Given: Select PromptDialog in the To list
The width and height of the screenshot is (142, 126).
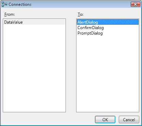Looking at the screenshot, I should coord(108,33).
